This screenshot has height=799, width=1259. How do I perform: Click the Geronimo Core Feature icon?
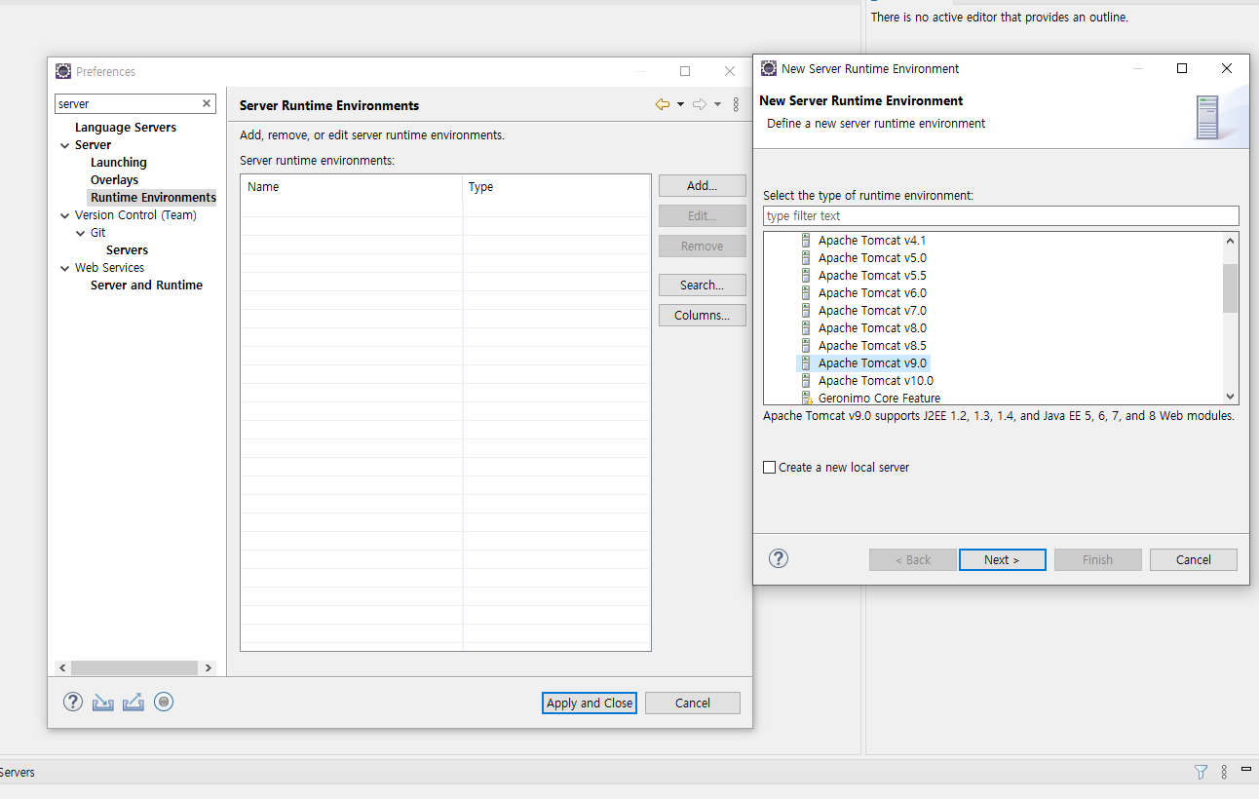[x=807, y=399]
